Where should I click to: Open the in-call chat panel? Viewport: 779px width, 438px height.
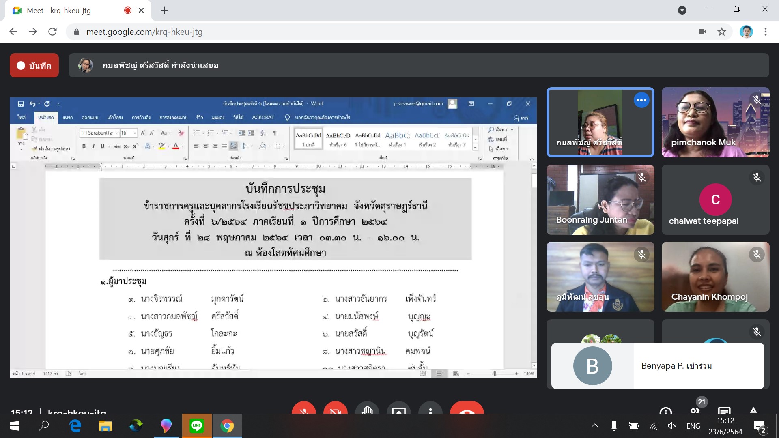pos(724,410)
